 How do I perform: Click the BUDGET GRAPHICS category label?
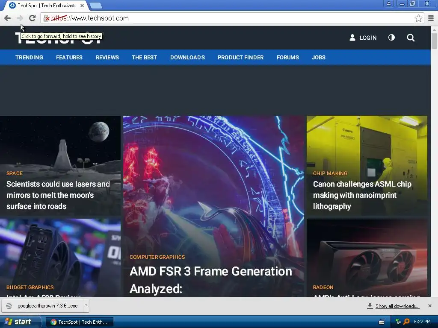30,287
